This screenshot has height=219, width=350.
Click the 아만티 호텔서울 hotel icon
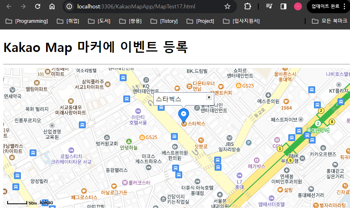[x=138, y=111]
